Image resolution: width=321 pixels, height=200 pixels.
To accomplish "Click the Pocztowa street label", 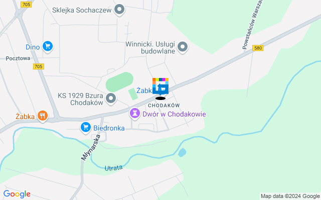I will pos(18,58).
